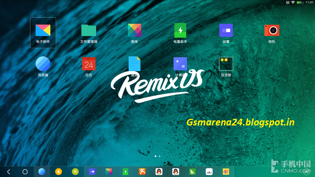
Task: Launch the 图库 gallery app on the desktop
Action: click(x=134, y=30)
